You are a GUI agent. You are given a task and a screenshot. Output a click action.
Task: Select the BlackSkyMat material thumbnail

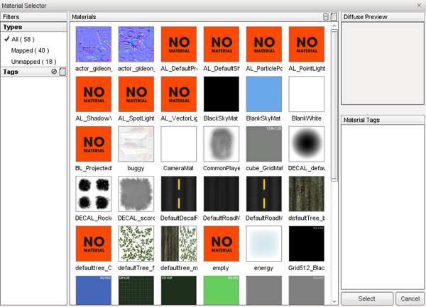tap(221, 95)
